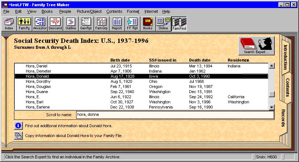Select the Hora, Earlene record
Viewport: 299px width, 162px height.
click(x=141, y=107)
